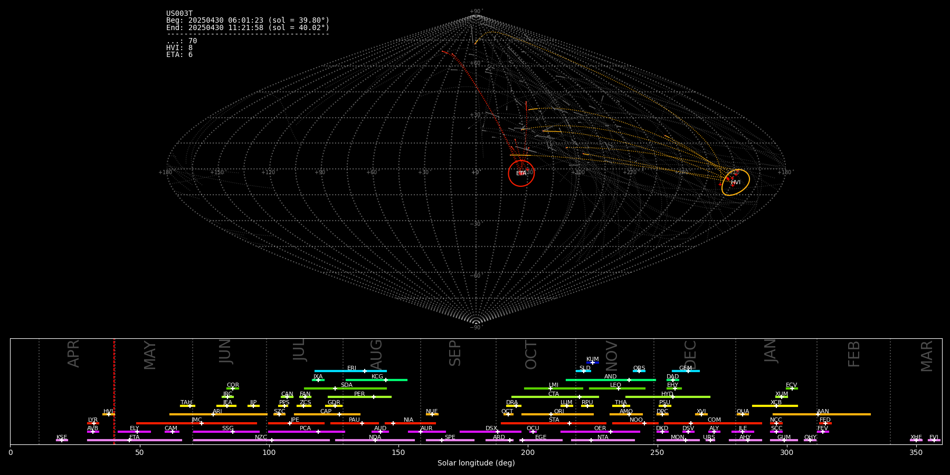Click the FEB month label

click(854, 354)
